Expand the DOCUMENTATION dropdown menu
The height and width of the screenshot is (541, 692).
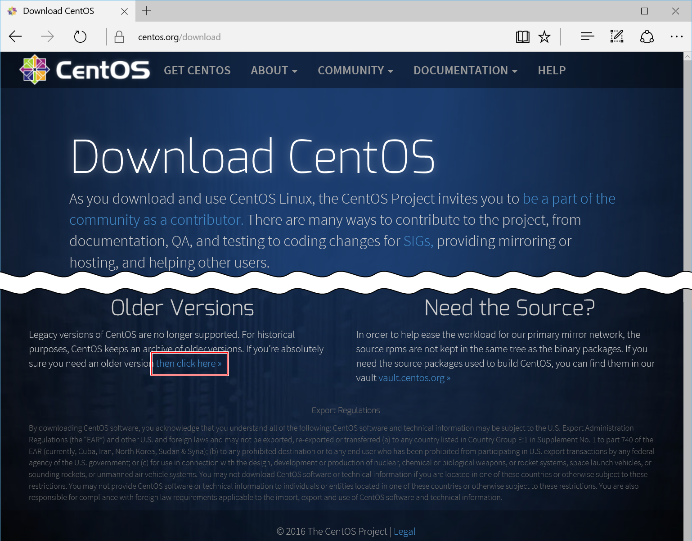pos(465,70)
